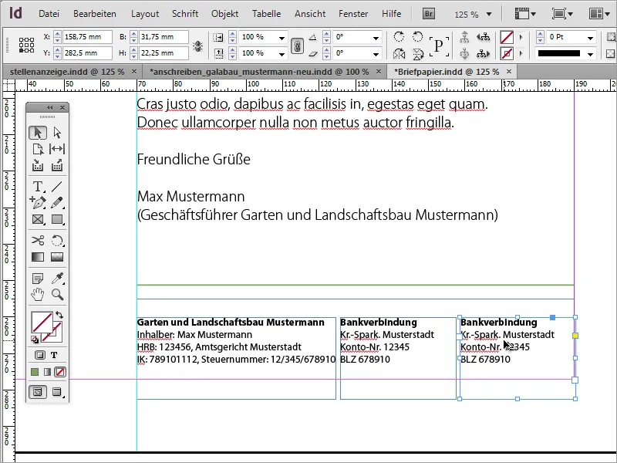
Task: Set formatting affects text
Action: tap(54, 355)
